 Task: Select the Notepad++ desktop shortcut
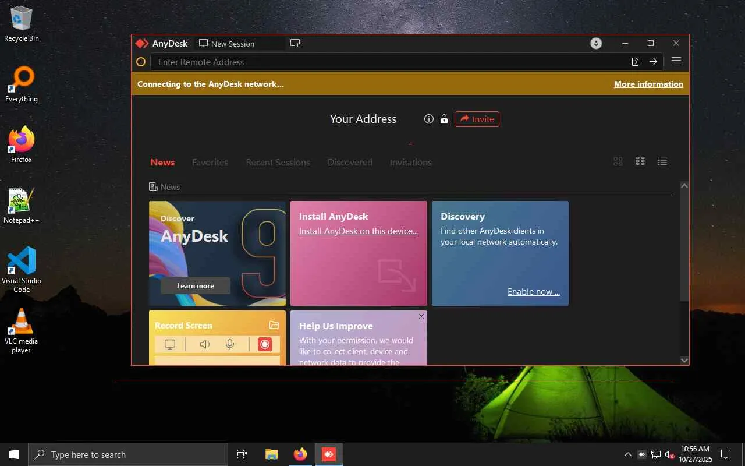point(22,206)
